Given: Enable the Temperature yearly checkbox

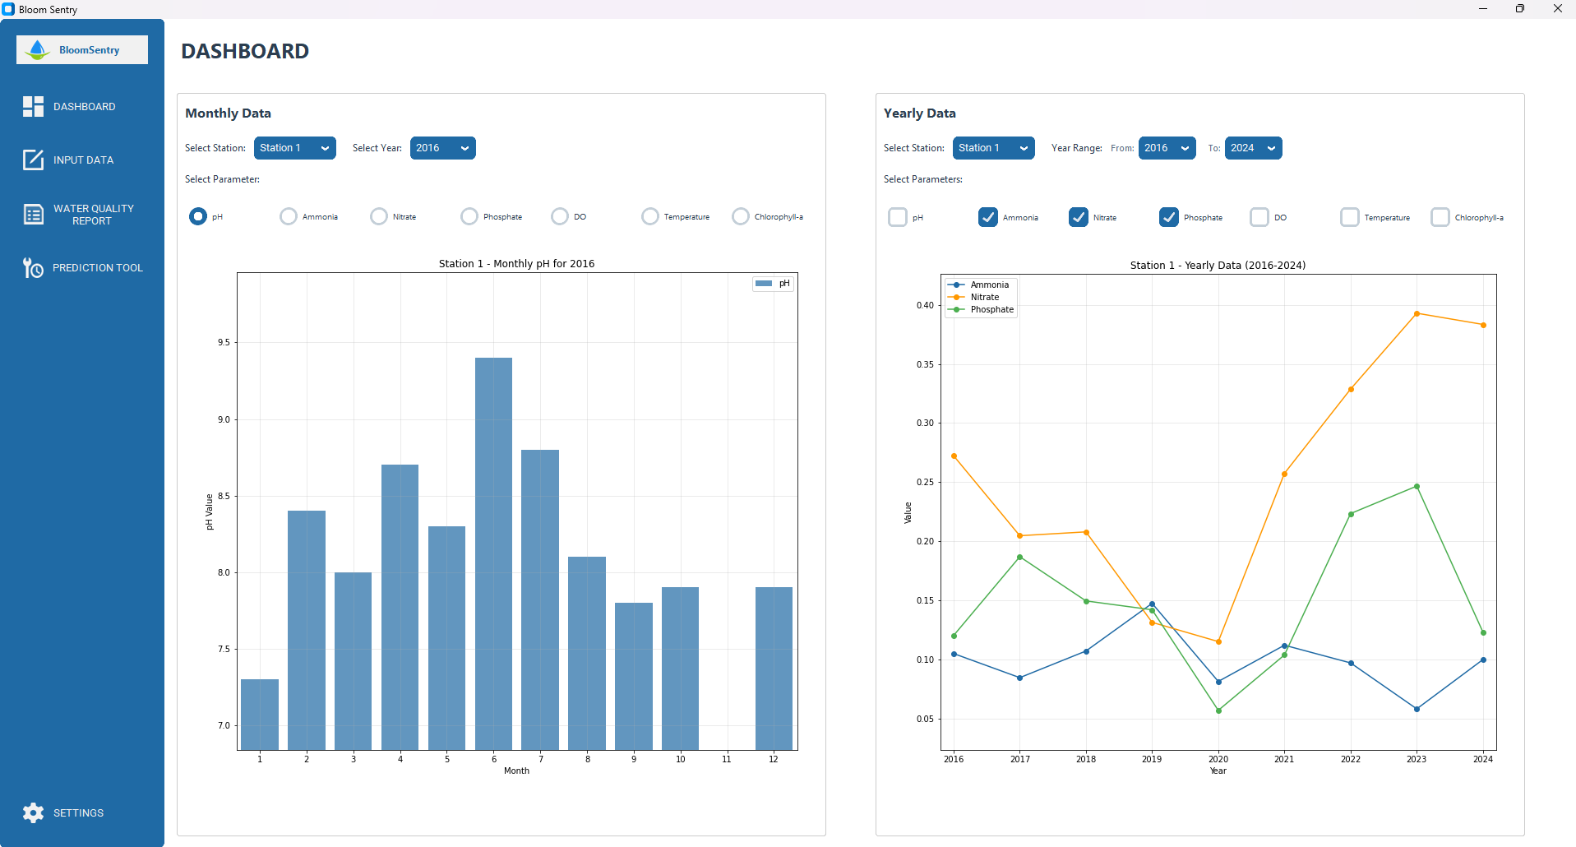Looking at the screenshot, I should (x=1350, y=217).
